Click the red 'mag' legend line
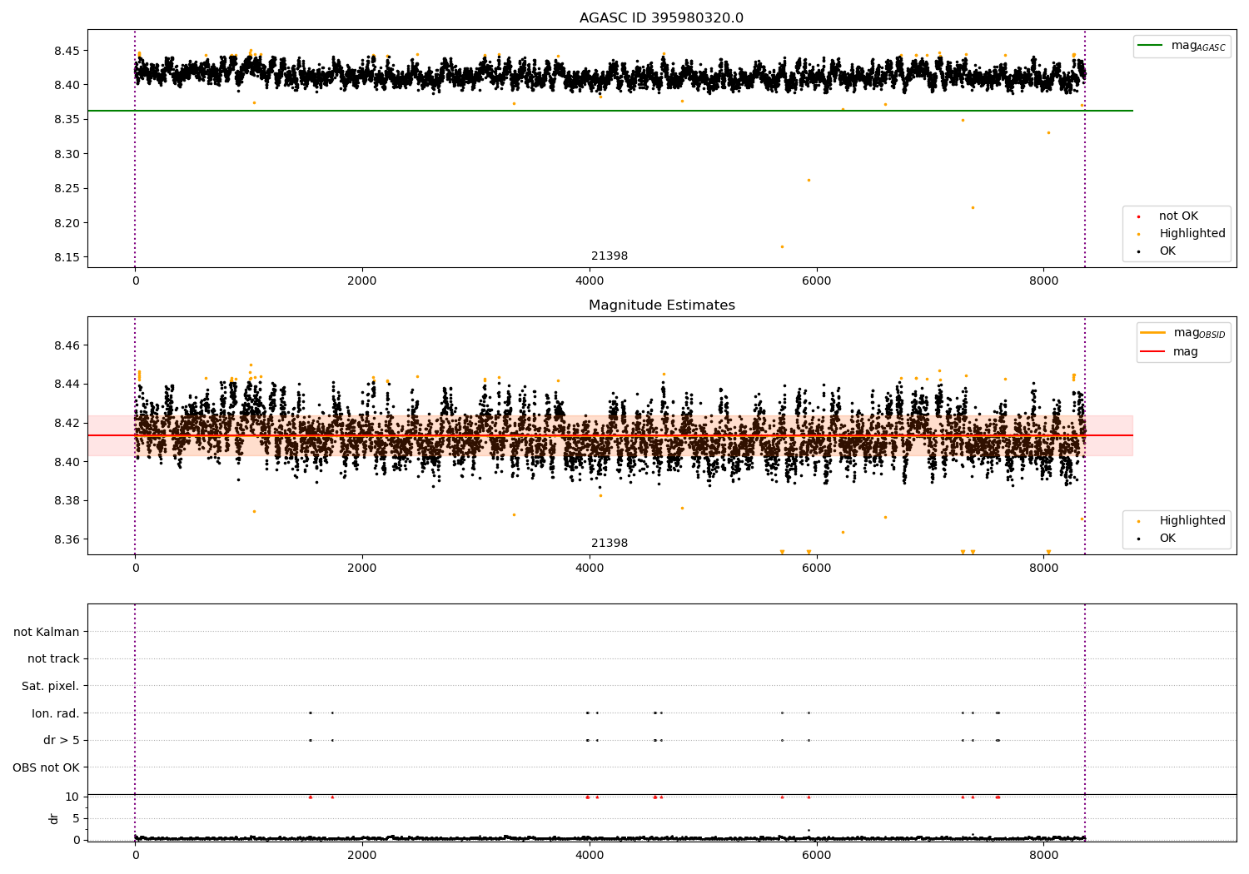The width and height of the screenshot is (1249, 874). pos(1153,352)
